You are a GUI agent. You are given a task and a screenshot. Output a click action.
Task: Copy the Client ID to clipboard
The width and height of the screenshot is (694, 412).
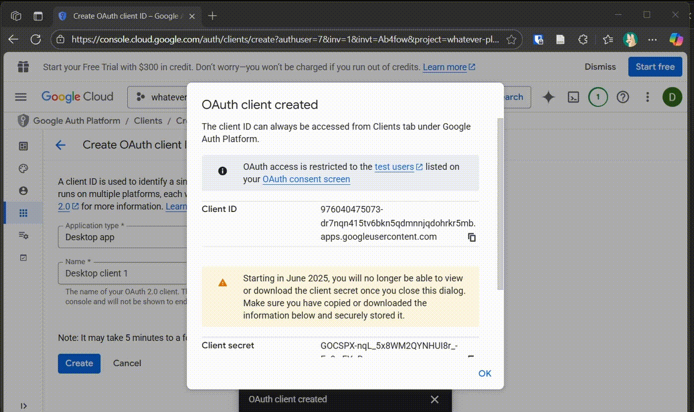click(472, 237)
